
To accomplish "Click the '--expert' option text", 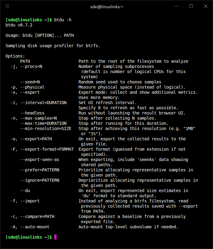I will 30,92.
